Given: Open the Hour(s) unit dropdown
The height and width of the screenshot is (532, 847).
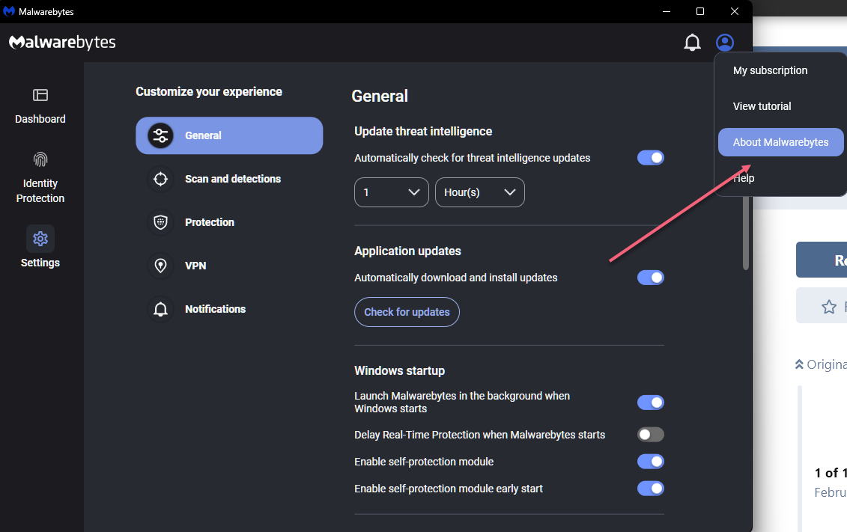Looking at the screenshot, I should click(480, 192).
